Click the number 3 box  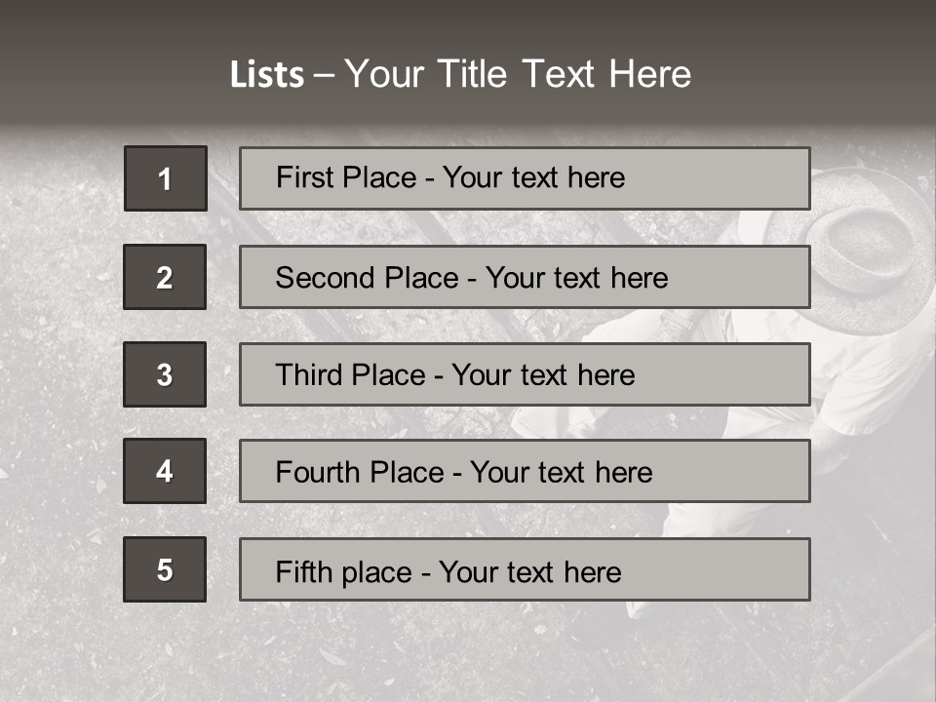(x=165, y=374)
